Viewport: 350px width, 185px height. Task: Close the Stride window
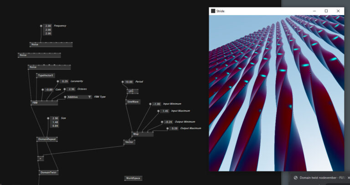[x=338, y=11]
